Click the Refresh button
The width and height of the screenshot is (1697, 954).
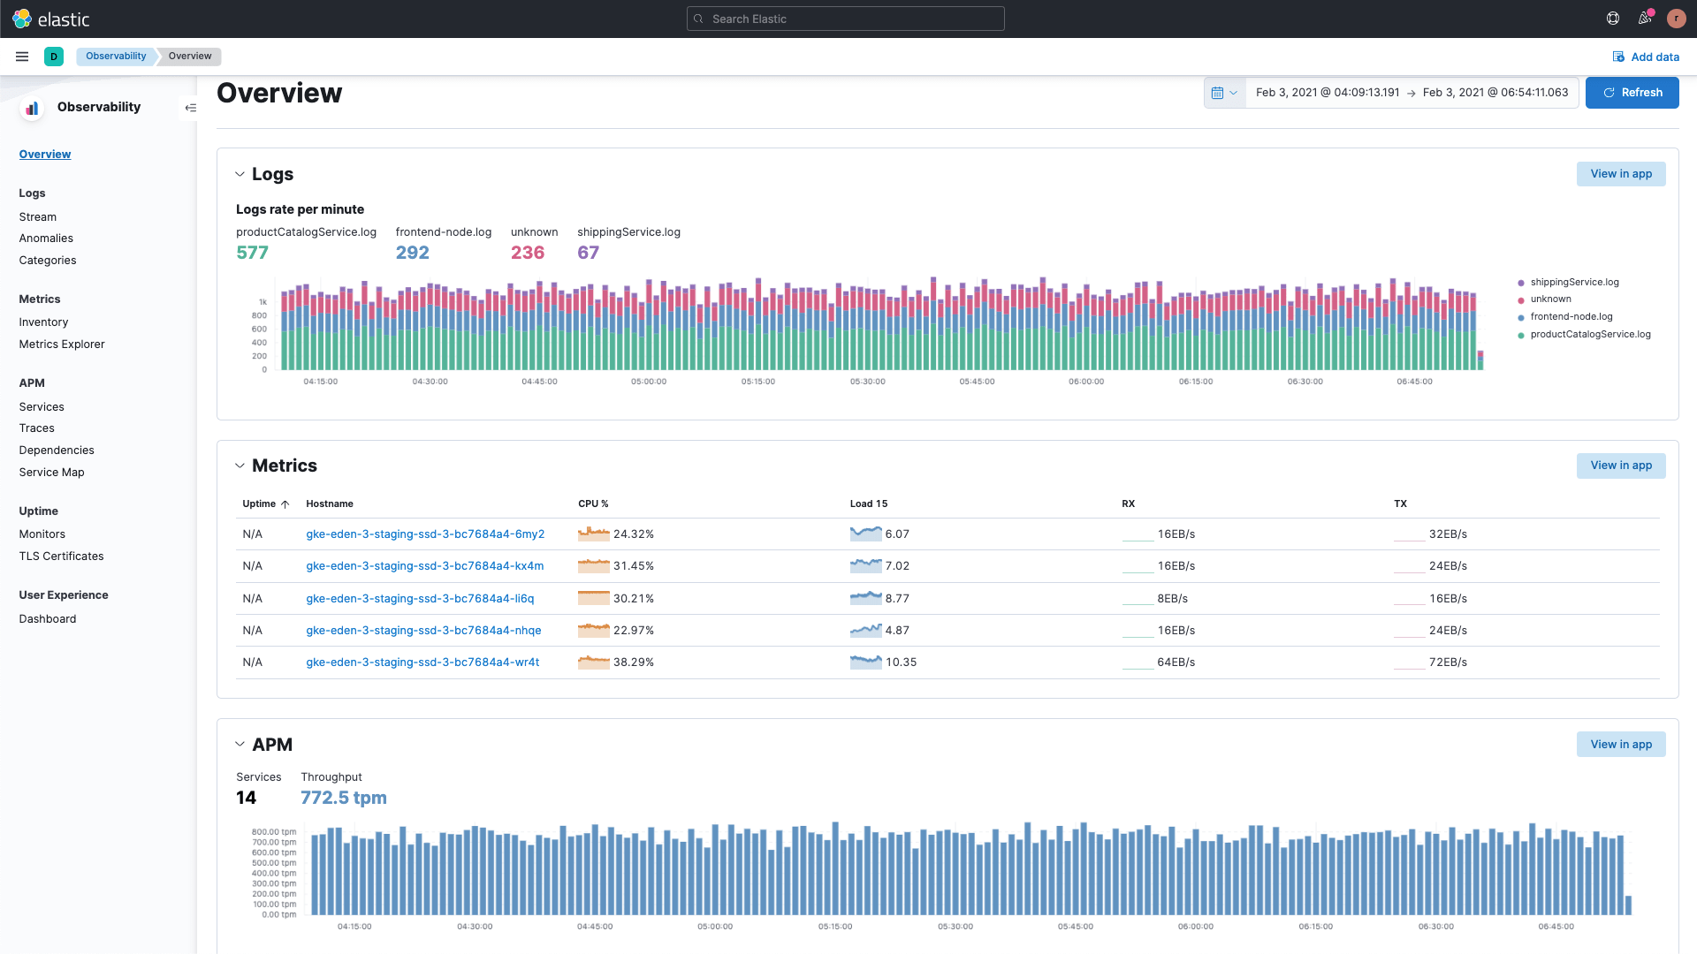pos(1632,93)
